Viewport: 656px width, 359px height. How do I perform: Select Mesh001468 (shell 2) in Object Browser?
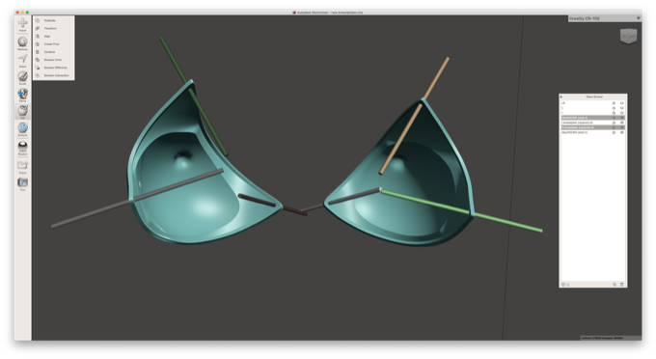pos(593,132)
